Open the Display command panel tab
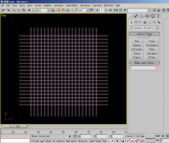The height and width of the screenshot is (143, 169). (153, 16)
